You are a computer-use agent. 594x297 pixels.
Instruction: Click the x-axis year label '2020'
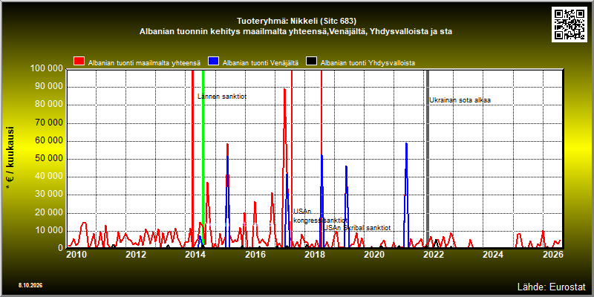tap(374, 255)
